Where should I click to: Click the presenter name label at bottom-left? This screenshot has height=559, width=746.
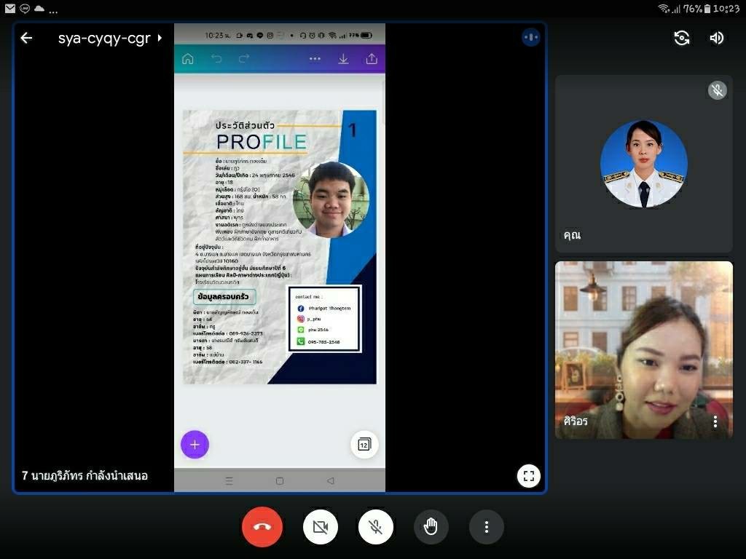(x=85, y=476)
